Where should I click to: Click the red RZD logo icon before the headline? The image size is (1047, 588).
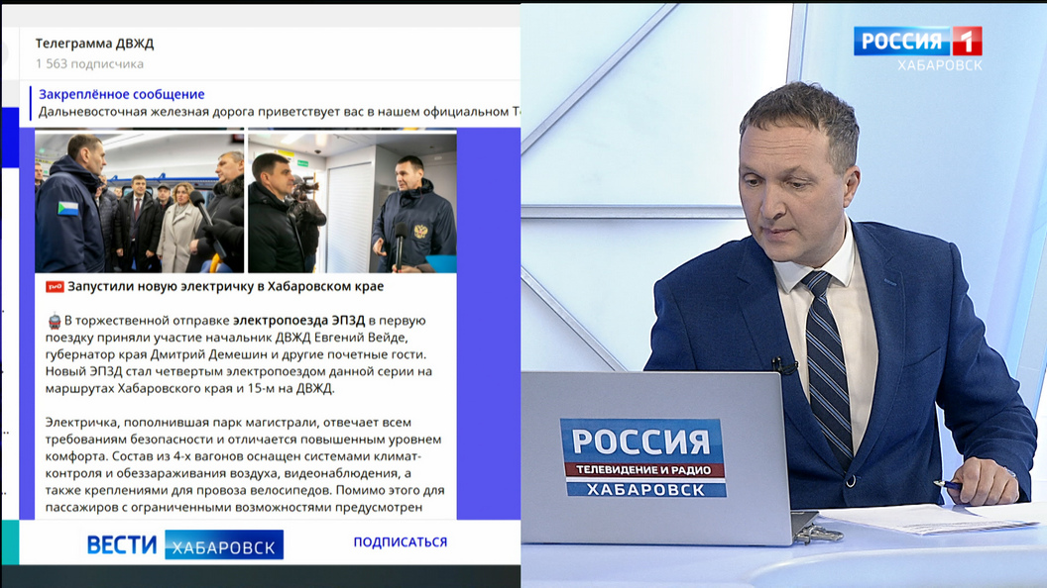pyautogui.click(x=55, y=287)
